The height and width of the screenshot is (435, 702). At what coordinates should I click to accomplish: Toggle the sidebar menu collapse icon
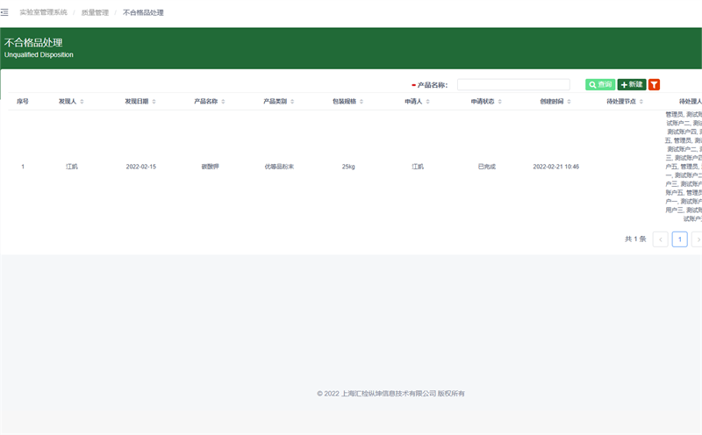(x=4, y=12)
